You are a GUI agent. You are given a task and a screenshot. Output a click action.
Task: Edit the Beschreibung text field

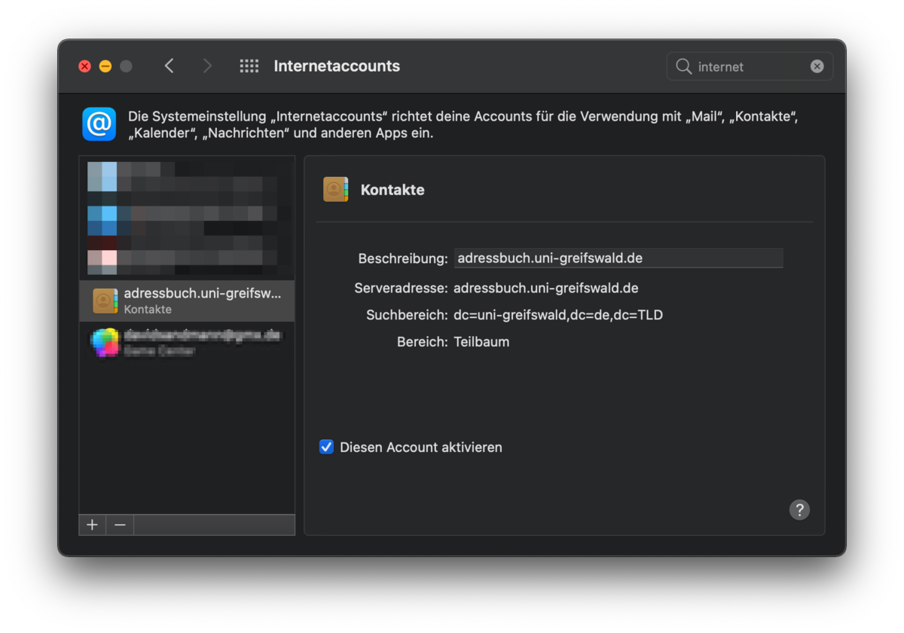coord(618,258)
